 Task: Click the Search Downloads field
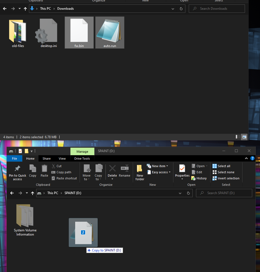(x=217, y=9)
